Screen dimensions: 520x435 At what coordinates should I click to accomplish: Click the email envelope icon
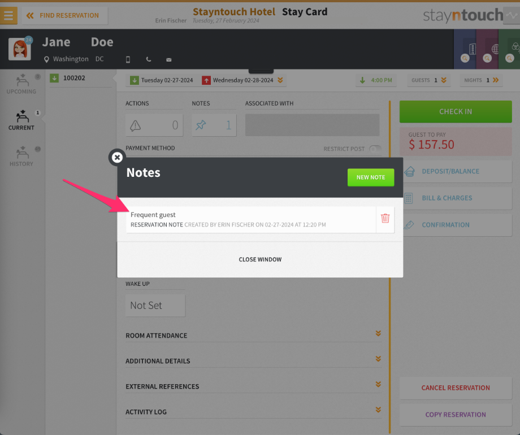(x=169, y=60)
